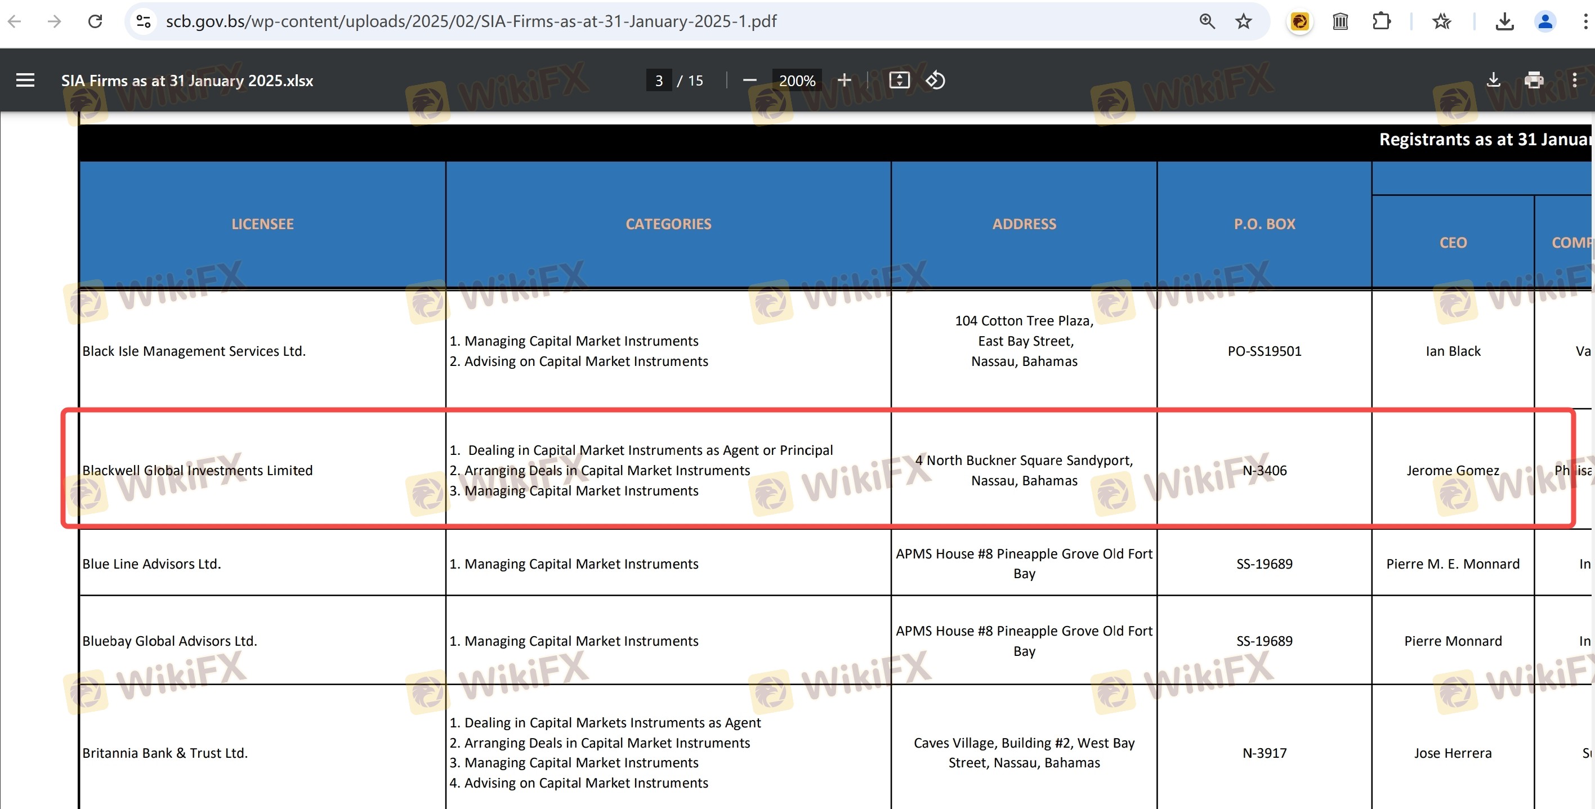Image resolution: width=1595 pixels, height=809 pixels.
Task: Toggle the PDF sidebar hamburger menu
Action: tap(25, 80)
